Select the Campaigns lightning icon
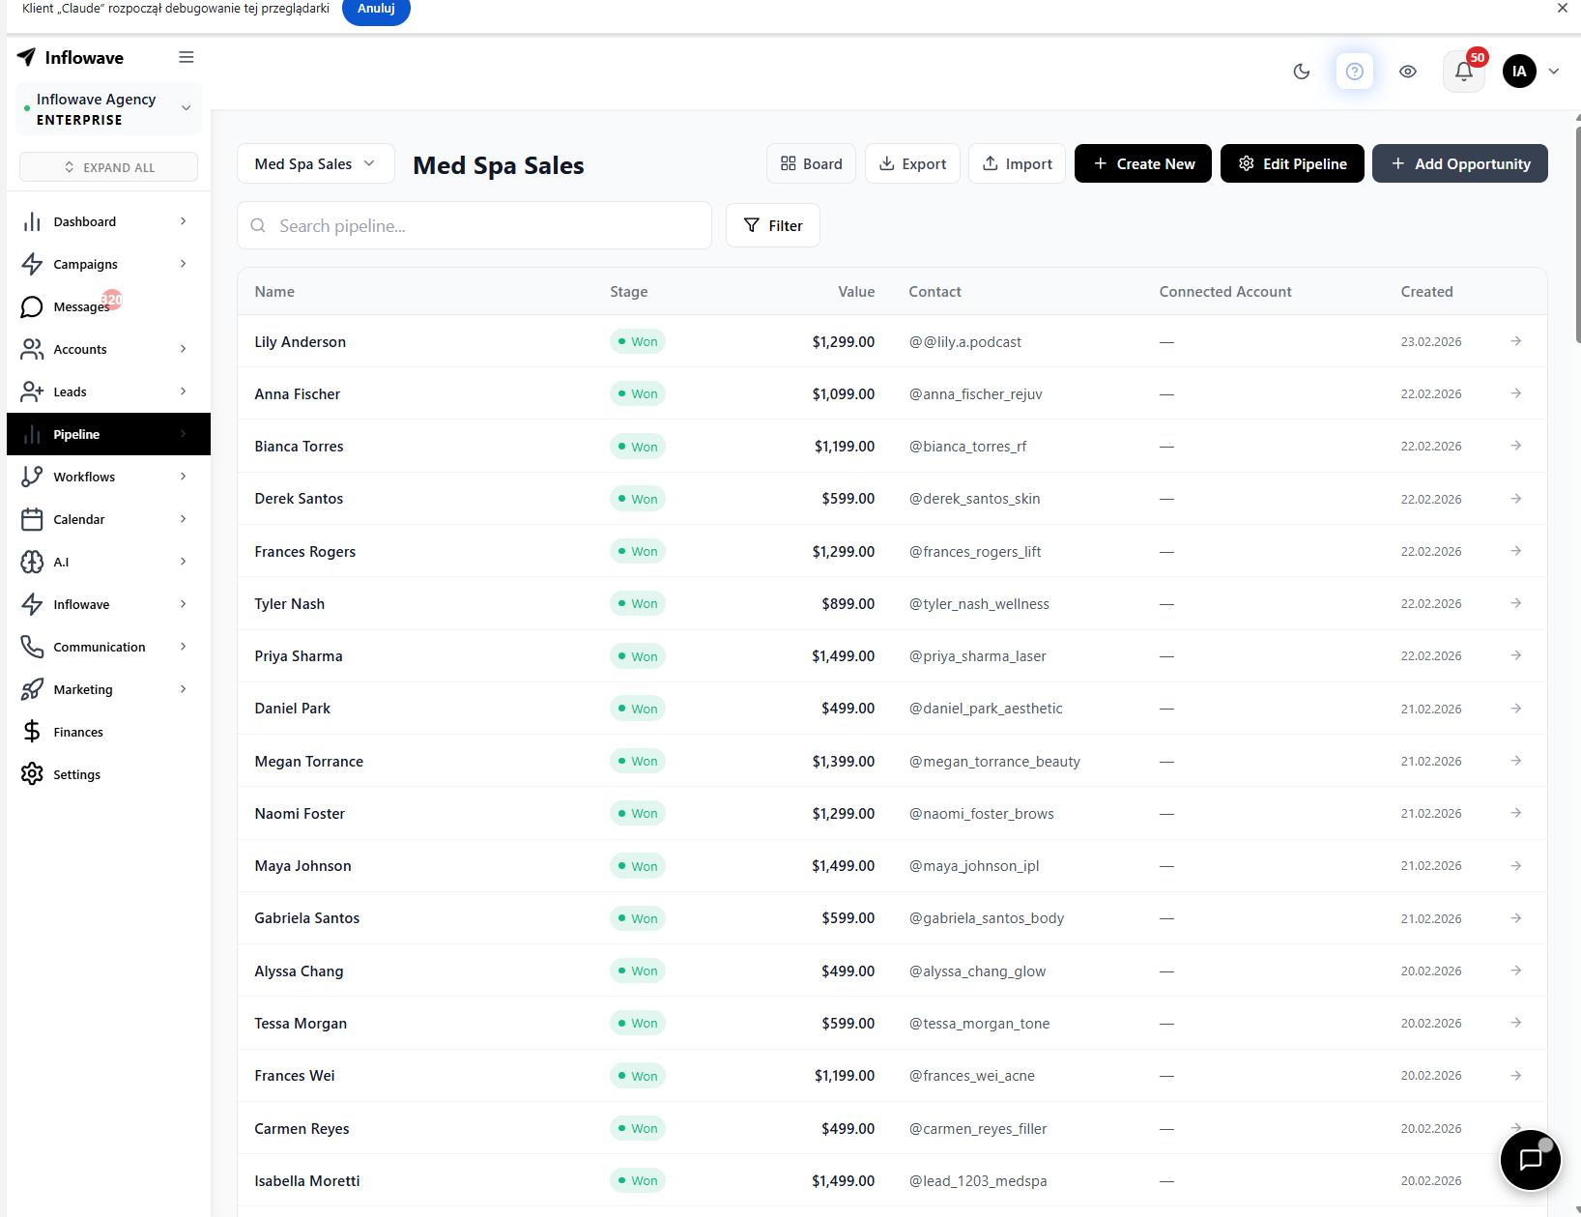Image resolution: width=1581 pixels, height=1217 pixels. click(x=32, y=264)
